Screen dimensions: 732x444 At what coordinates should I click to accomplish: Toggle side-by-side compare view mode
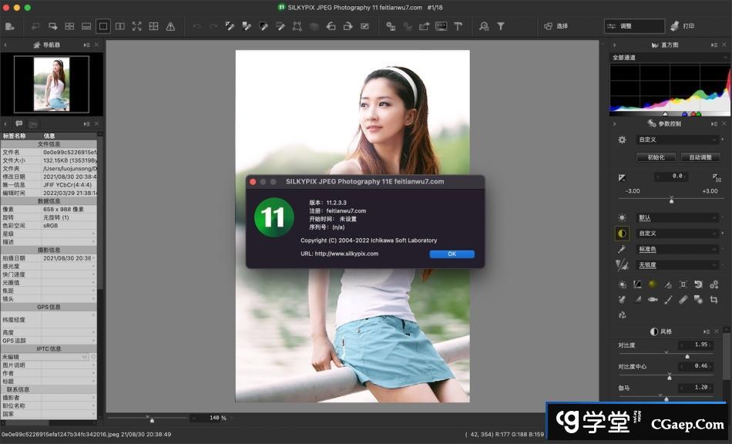point(119,26)
